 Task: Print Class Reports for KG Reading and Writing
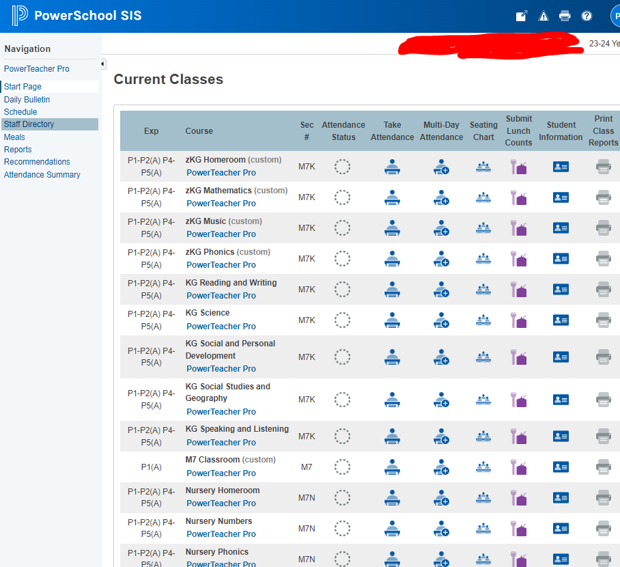coord(603,289)
